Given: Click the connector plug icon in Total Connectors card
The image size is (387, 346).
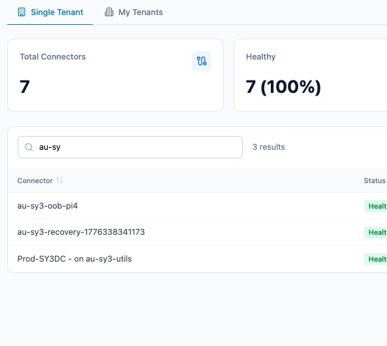Looking at the screenshot, I should (x=202, y=61).
